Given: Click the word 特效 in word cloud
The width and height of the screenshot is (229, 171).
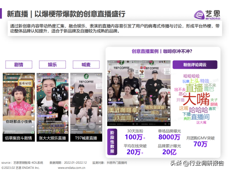Looking at the screenshot, I should coord(204,81).
